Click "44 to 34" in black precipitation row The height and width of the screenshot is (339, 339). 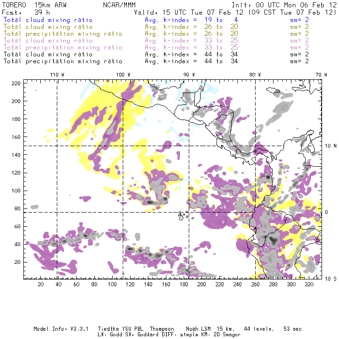pos(221,61)
